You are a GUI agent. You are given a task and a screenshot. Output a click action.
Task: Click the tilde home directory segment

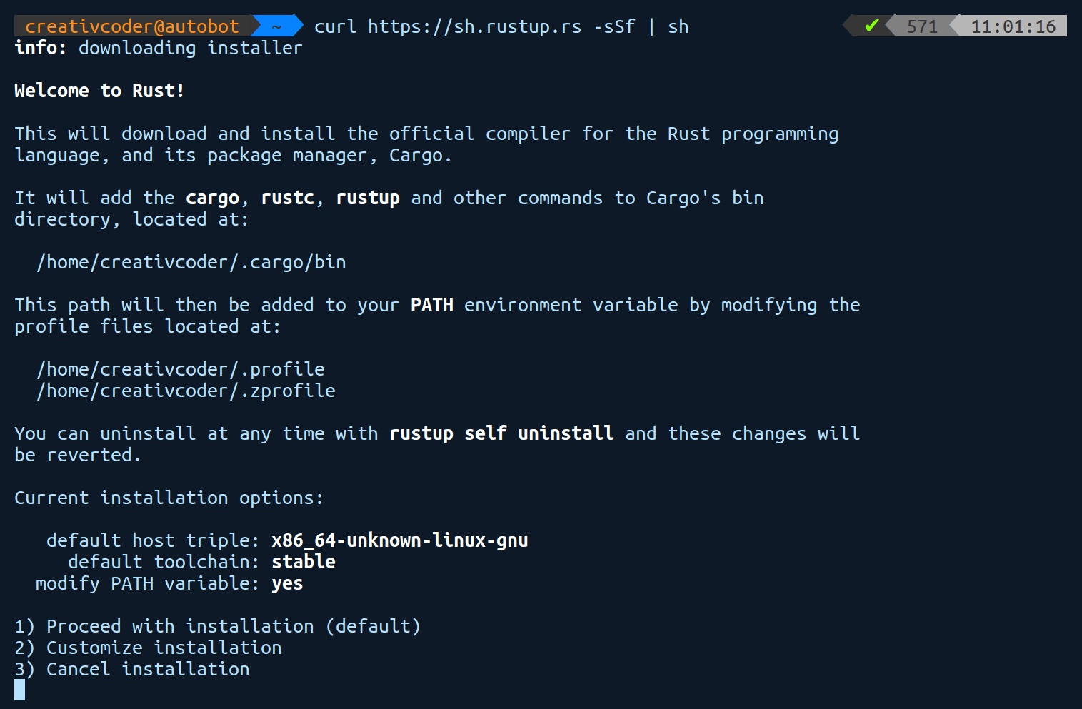pos(277,26)
